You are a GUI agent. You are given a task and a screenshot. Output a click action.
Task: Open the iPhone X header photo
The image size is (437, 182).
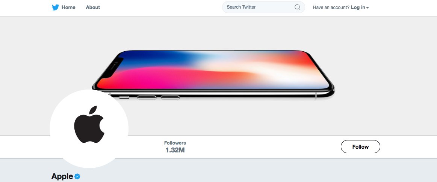(219, 76)
